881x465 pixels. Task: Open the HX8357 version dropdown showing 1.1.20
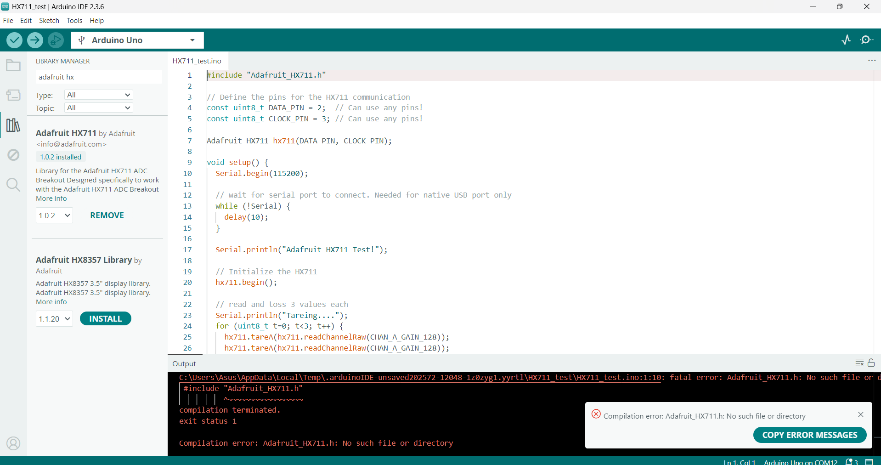[54, 318]
